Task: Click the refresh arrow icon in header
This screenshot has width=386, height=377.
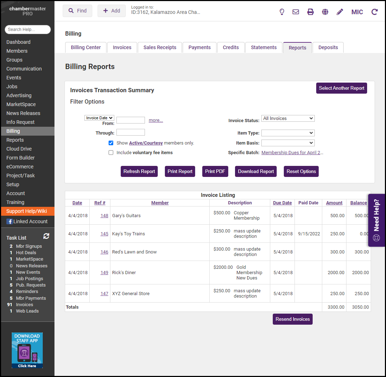Action: 374,12
